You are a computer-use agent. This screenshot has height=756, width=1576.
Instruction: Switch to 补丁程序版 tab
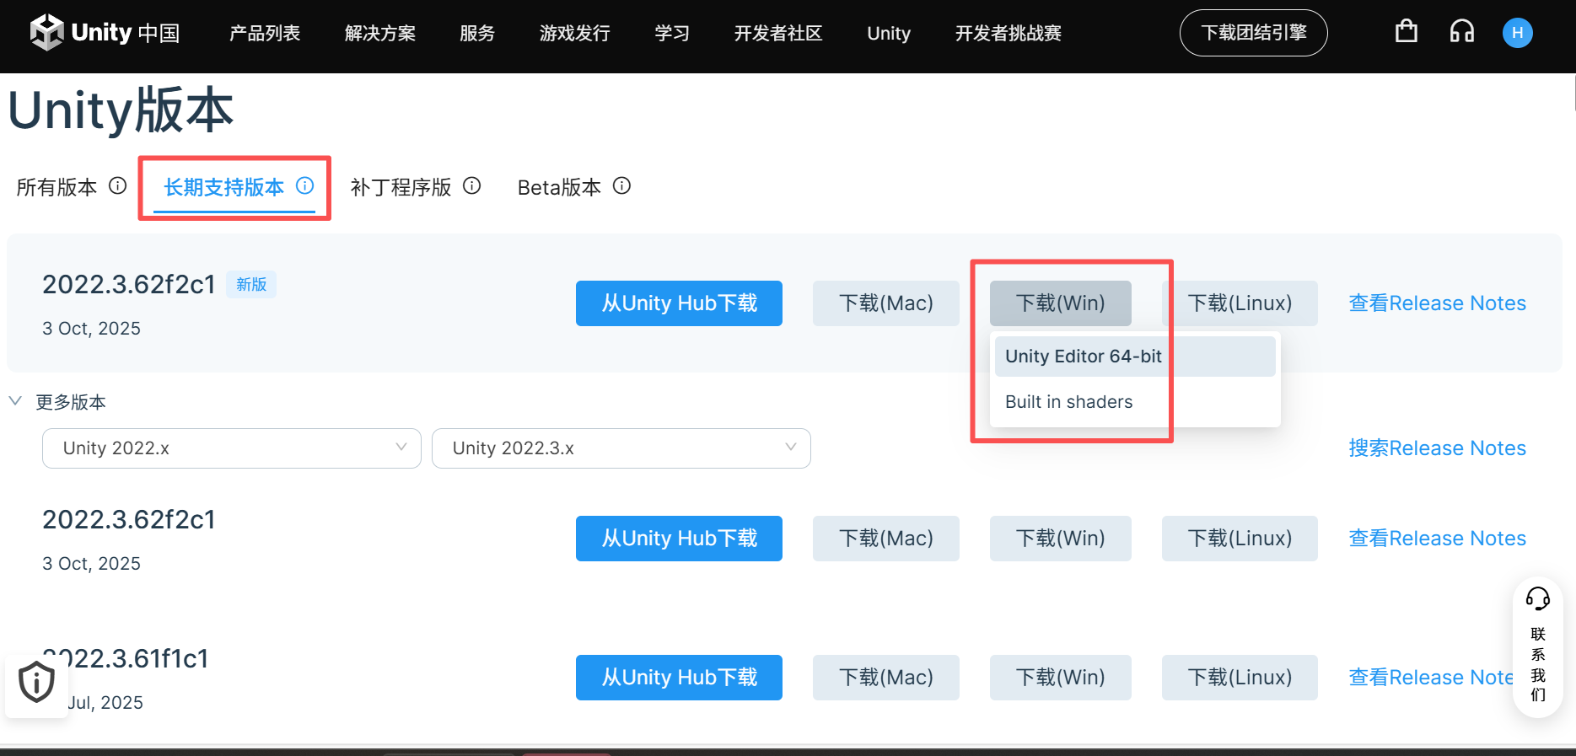pyautogui.click(x=401, y=187)
